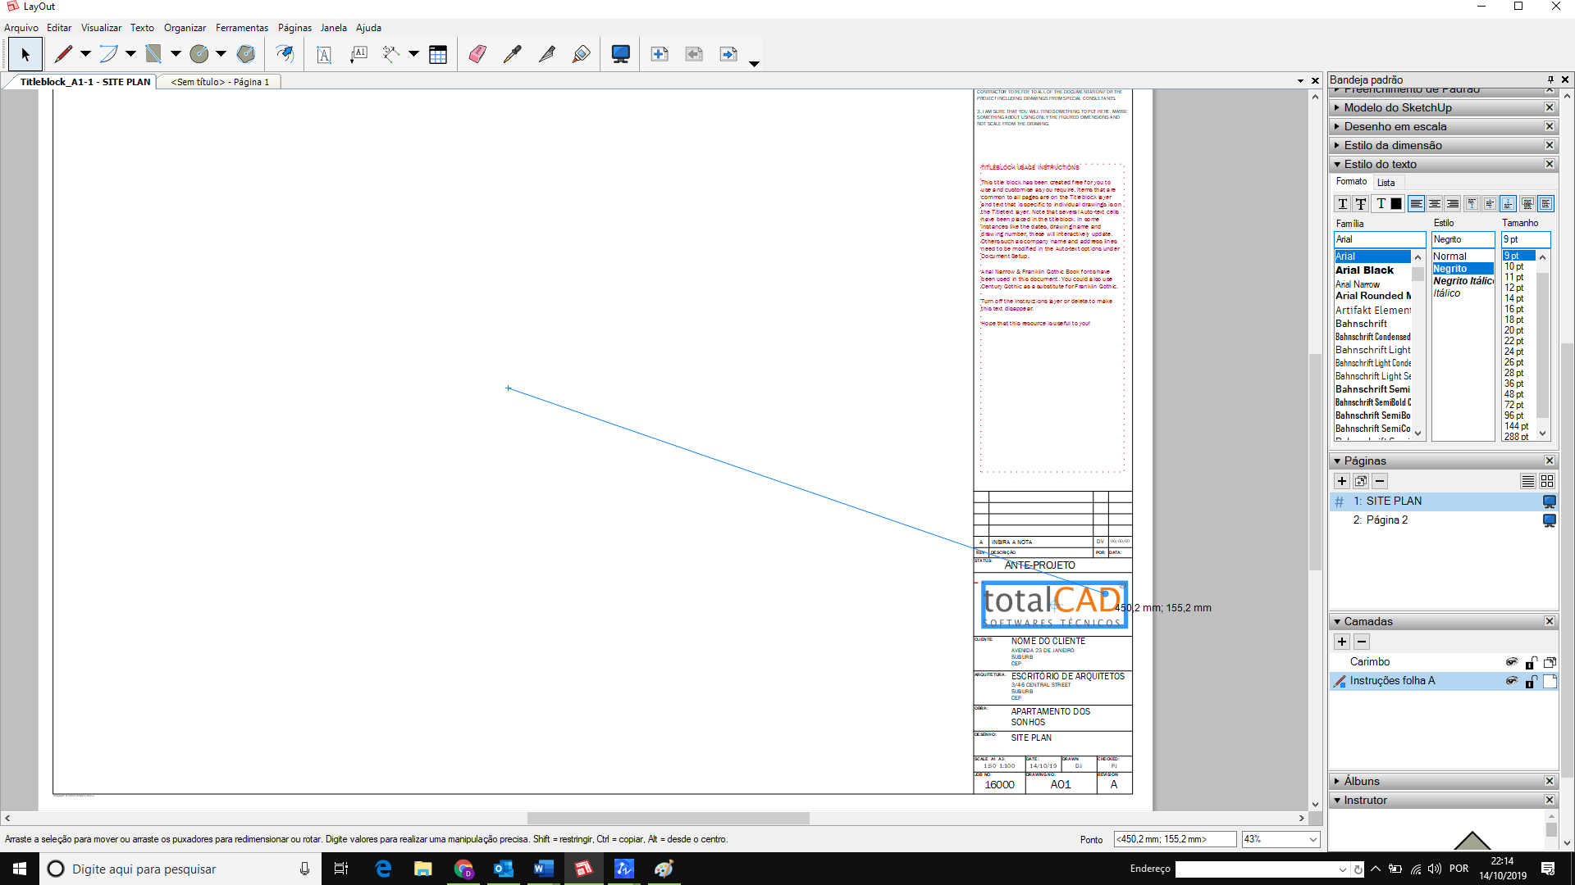
Task: Activate the Line pencil tool
Action: pyautogui.click(x=63, y=54)
